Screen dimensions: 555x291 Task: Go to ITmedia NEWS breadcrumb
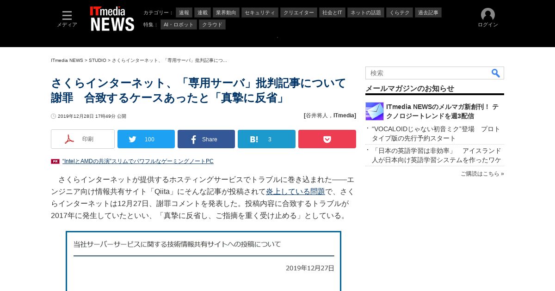point(67,61)
